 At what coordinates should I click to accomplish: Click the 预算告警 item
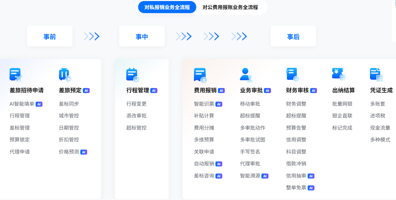[296, 128]
